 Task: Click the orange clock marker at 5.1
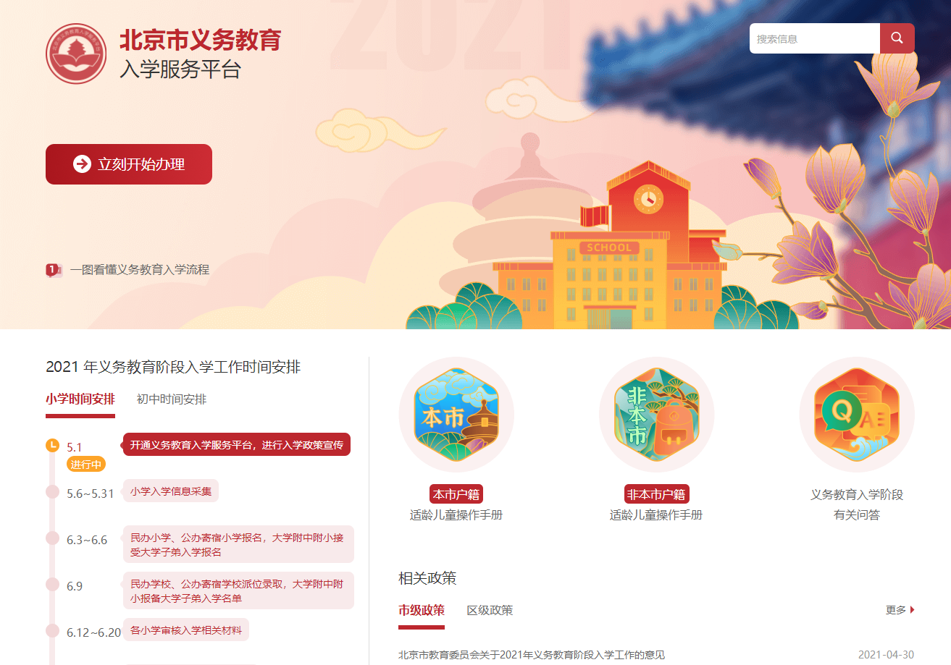[x=52, y=445]
